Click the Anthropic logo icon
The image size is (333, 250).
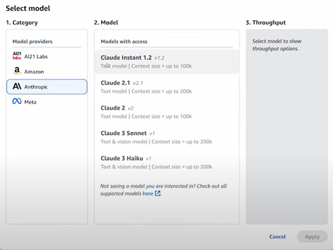tap(17, 86)
